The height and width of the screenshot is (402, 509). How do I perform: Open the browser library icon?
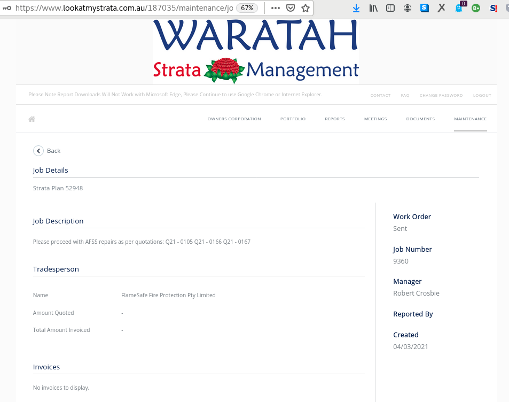coord(373,8)
